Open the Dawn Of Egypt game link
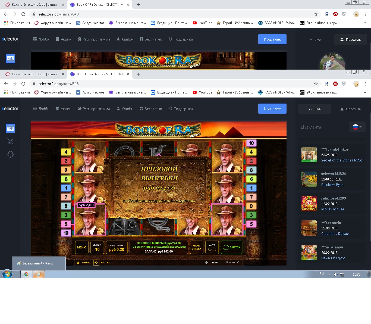The image size is (371, 324). tap(333, 258)
